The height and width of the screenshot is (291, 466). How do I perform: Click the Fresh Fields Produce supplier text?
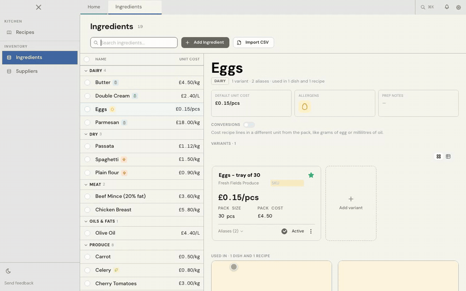(x=238, y=183)
